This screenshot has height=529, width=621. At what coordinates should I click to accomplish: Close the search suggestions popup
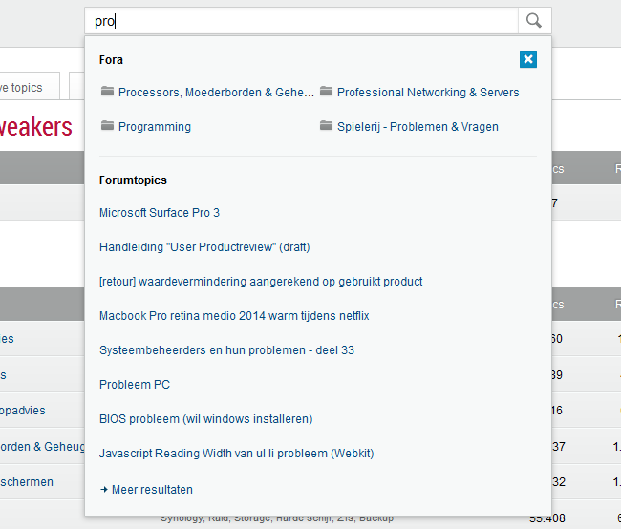[528, 59]
